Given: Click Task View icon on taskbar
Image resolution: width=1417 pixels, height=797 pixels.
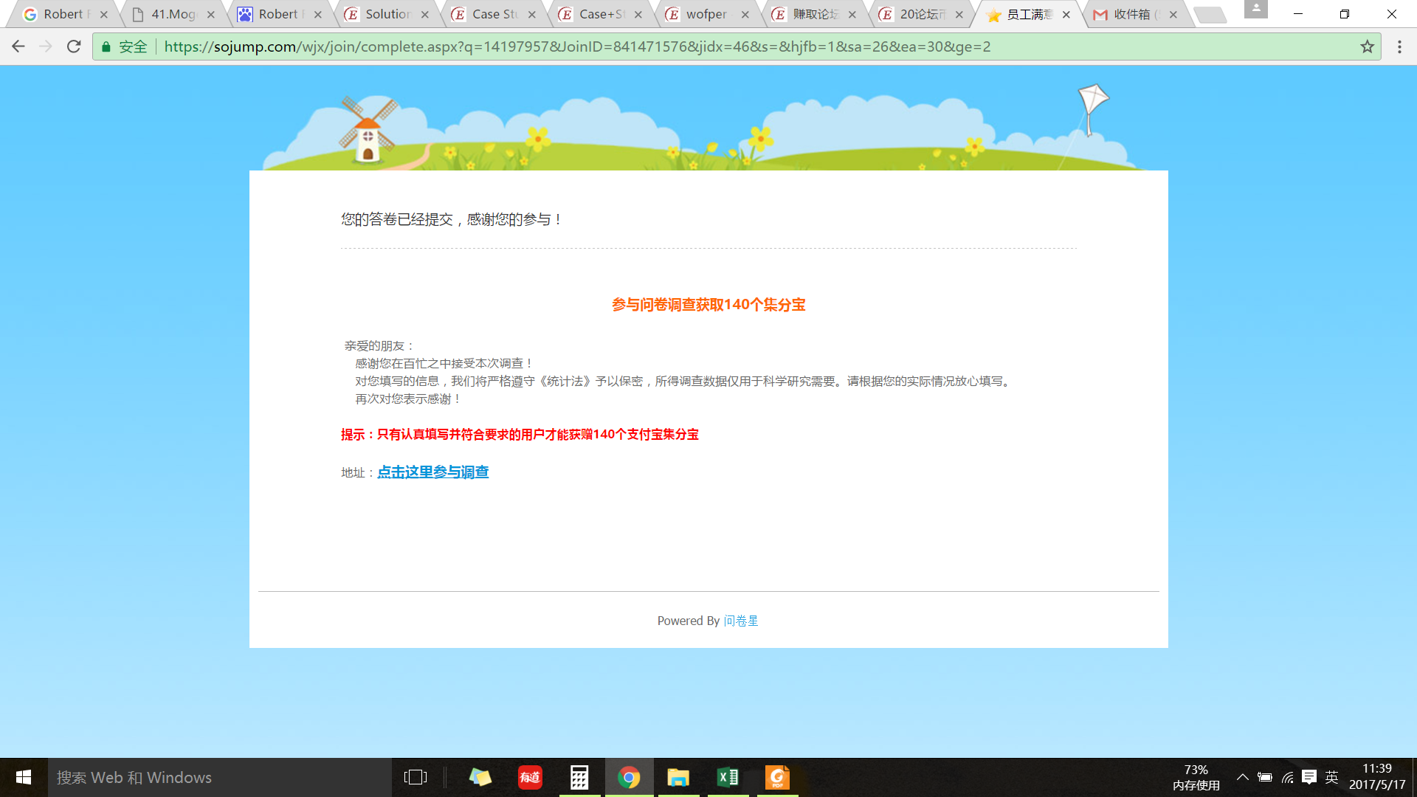Looking at the screenshot, I should coord(416,777).
